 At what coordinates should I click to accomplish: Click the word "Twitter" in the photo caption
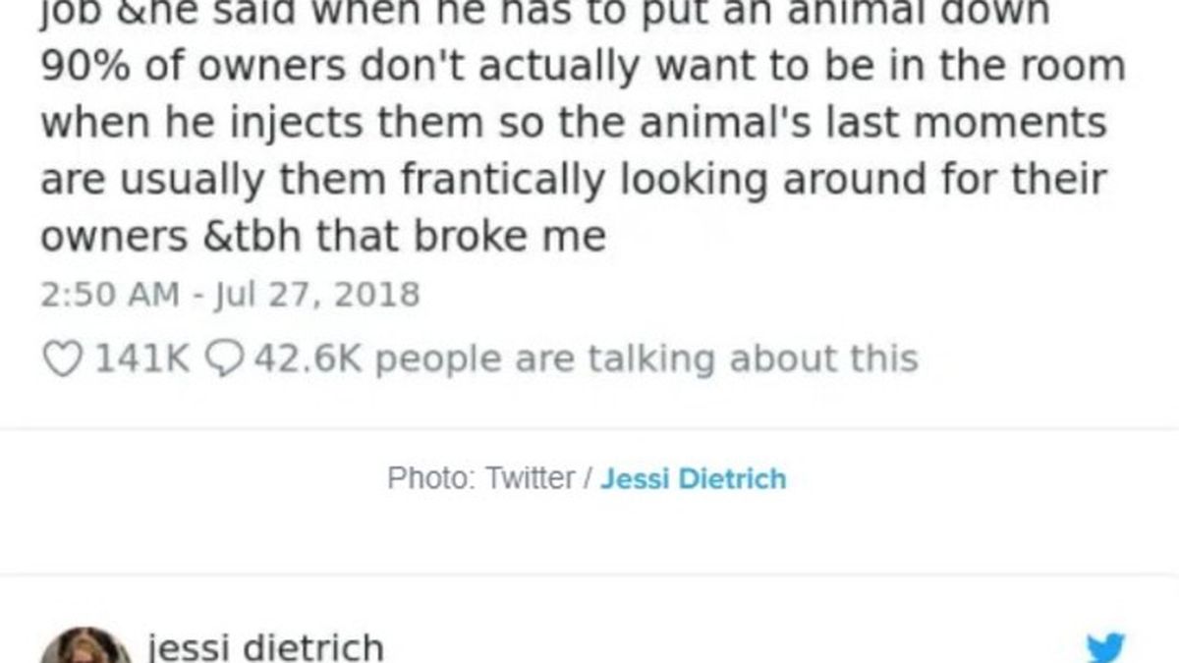pyautogui.click(x=531, y=479)
